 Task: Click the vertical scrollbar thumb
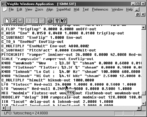click(x=143, y=93)
